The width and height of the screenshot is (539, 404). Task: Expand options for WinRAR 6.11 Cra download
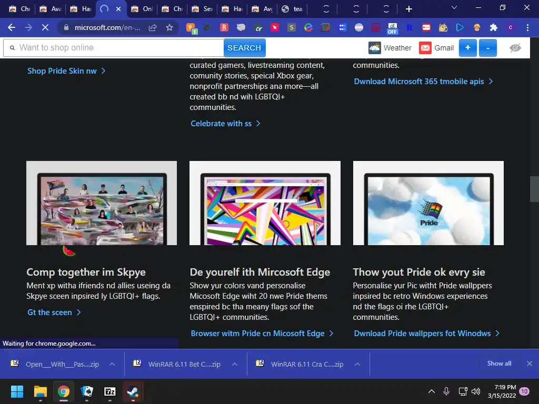tap(357, 364)
